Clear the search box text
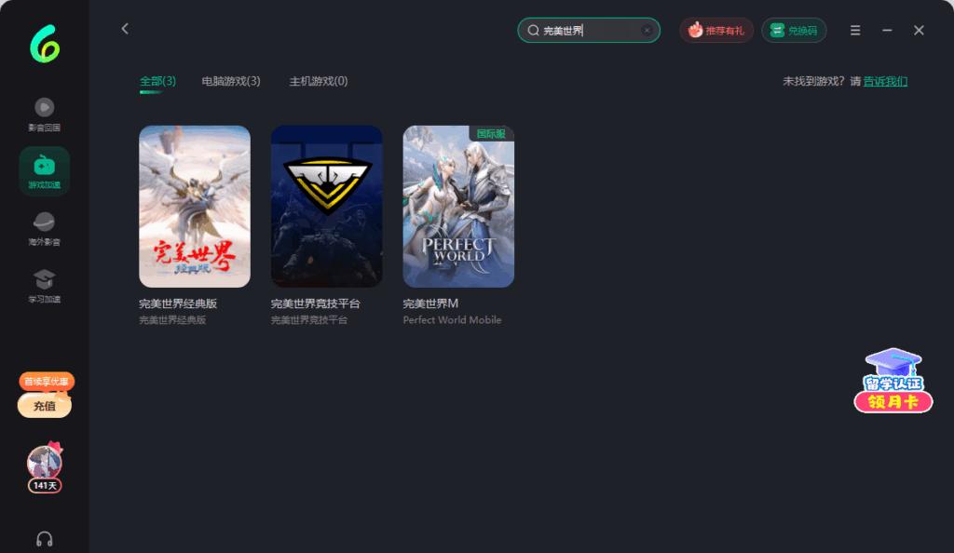Image resolution: width=954 pixels, height=553 pixels. tap(647, 31)
